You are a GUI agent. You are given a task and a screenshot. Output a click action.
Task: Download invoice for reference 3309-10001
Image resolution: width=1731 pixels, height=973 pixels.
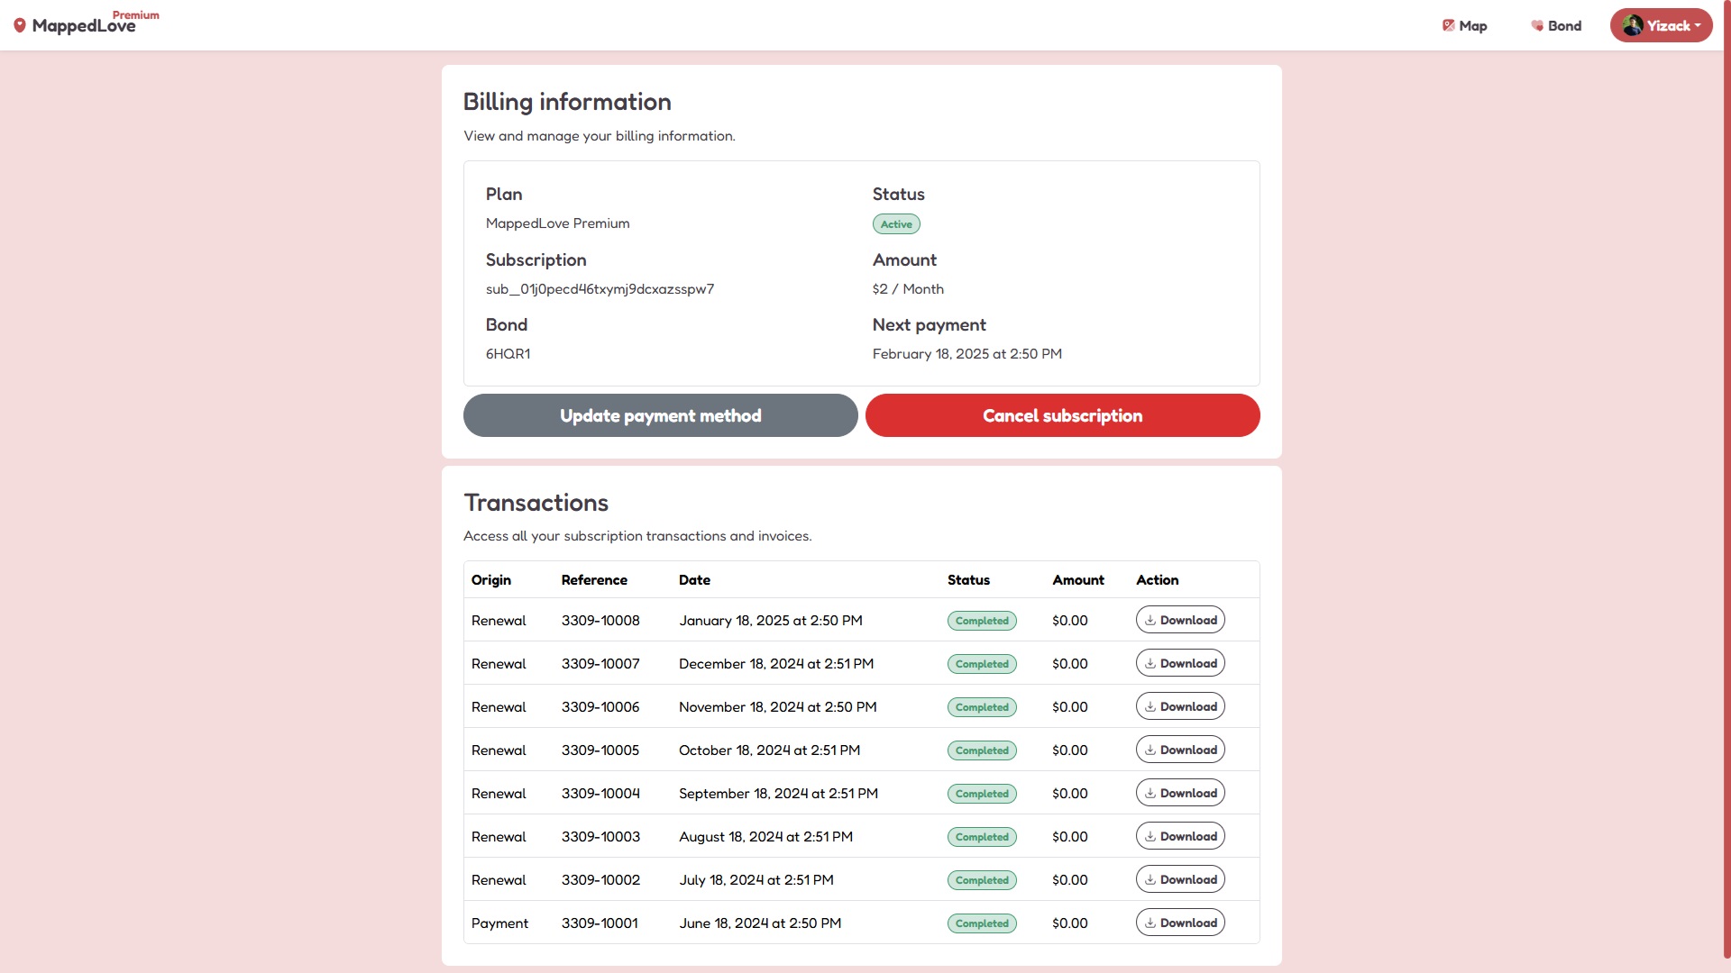click(x=1180, y=923)
